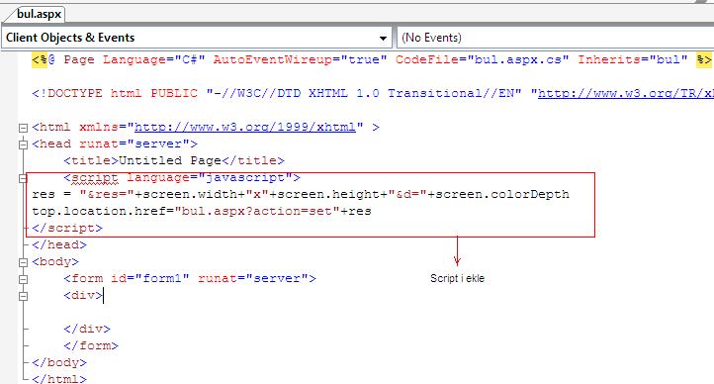The height and width of the screenshot is (384, 714).
Task: Click the Untitled Page title text
Action: [169, 160]
